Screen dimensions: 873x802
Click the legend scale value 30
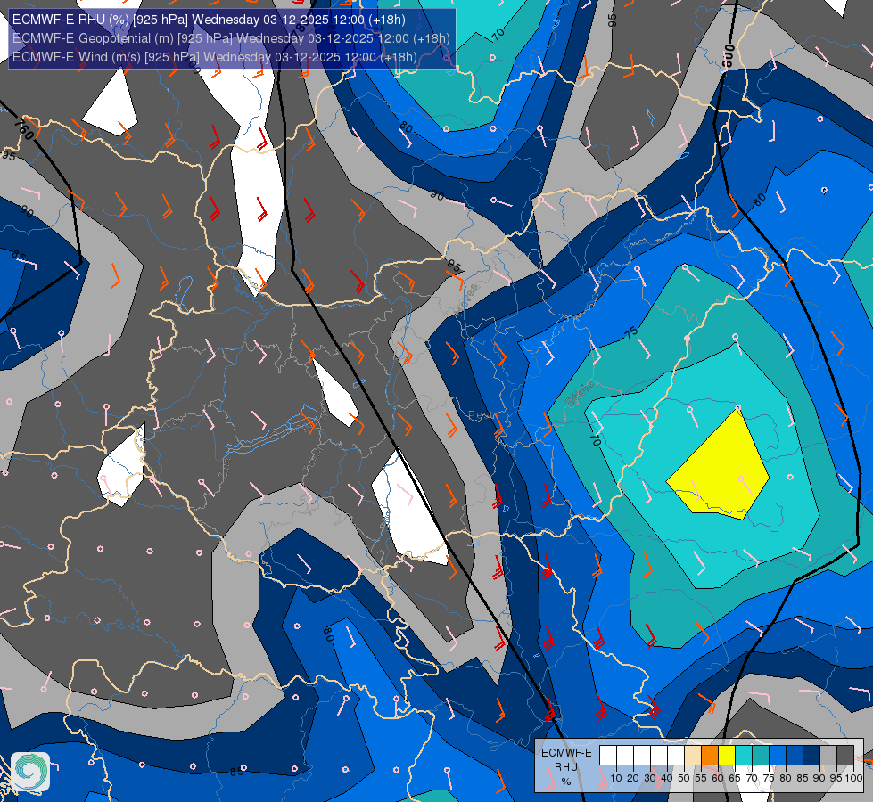tap(650, 778)
